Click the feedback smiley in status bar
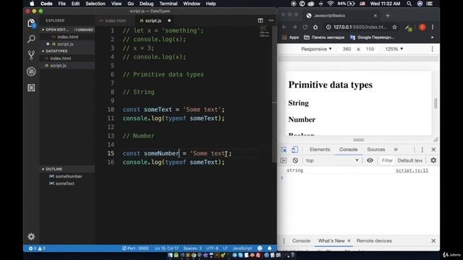 (x=260, y=248)
